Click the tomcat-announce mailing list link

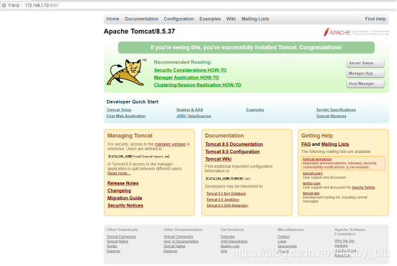point(317,159)
